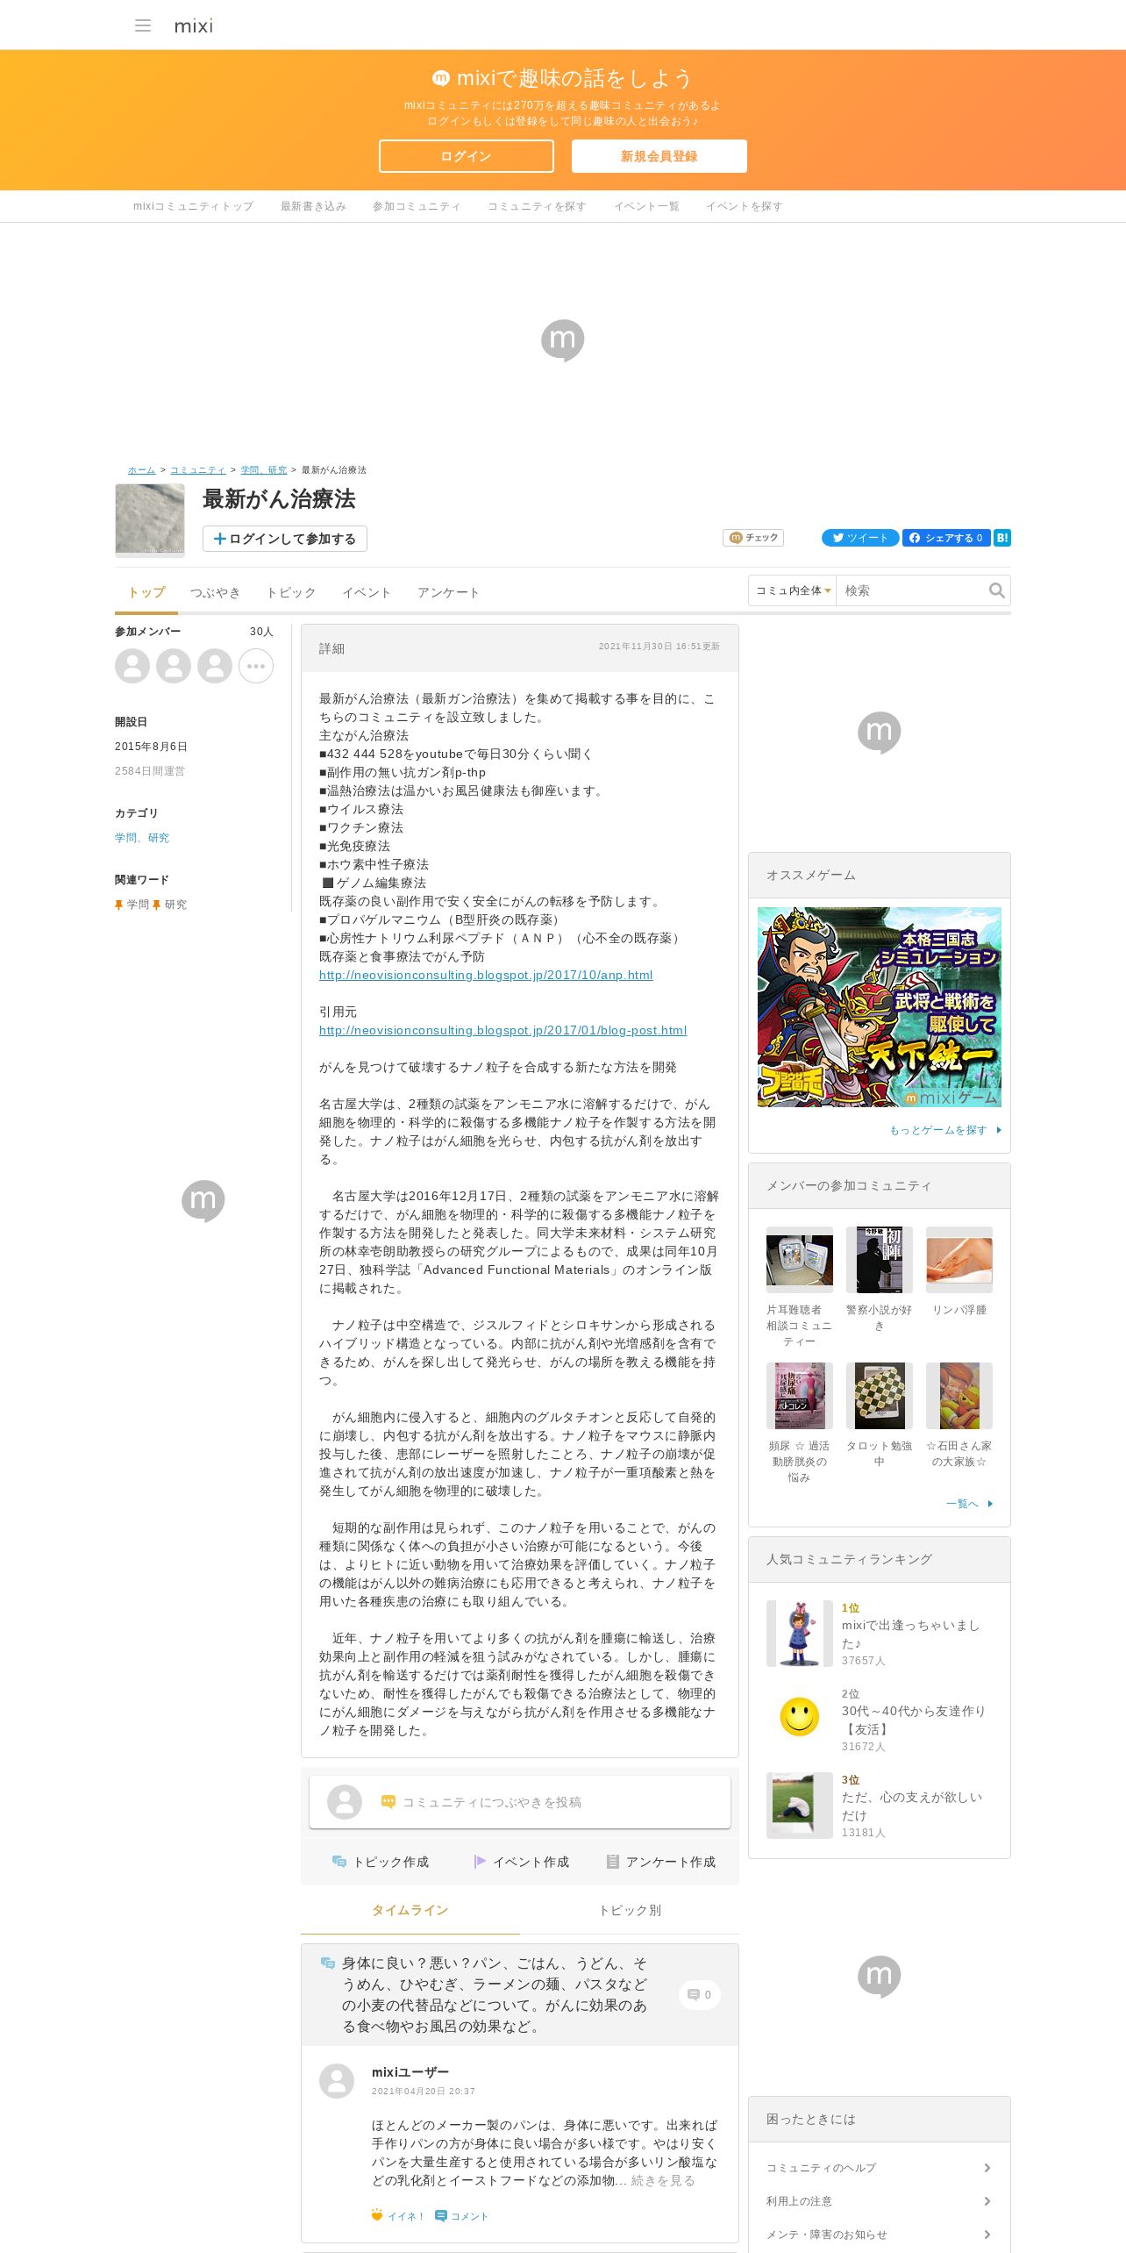The width and height of the screenshot is (1126, 2253).
Task: Open the hamburger menu icon
Action: [143, 25]
